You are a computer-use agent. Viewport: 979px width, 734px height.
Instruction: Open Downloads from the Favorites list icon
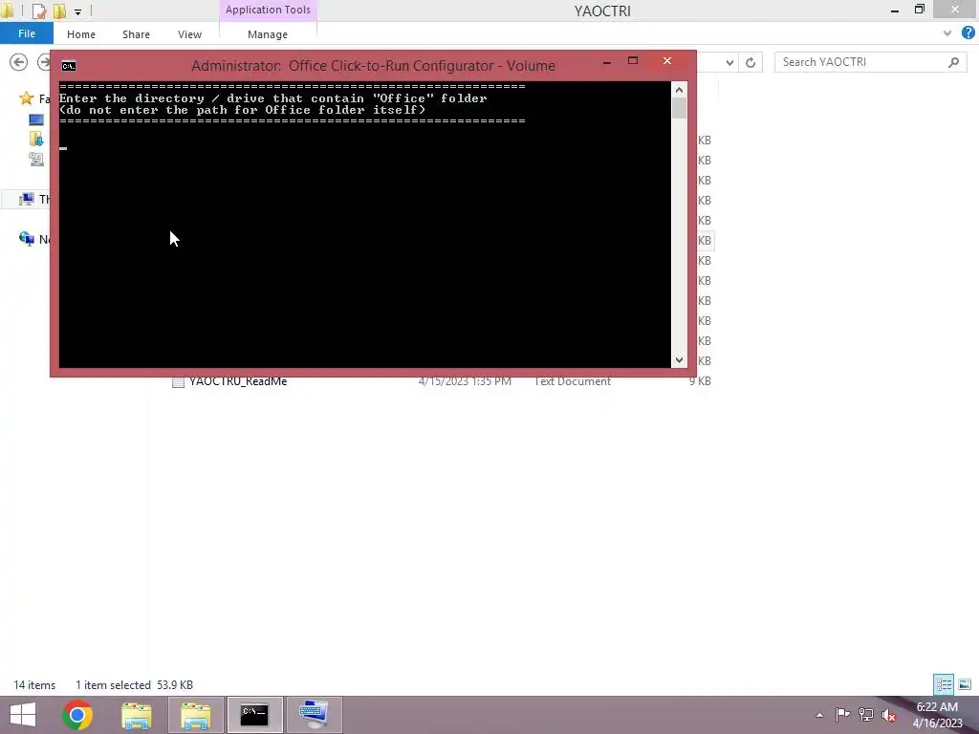tap(36, 139)
